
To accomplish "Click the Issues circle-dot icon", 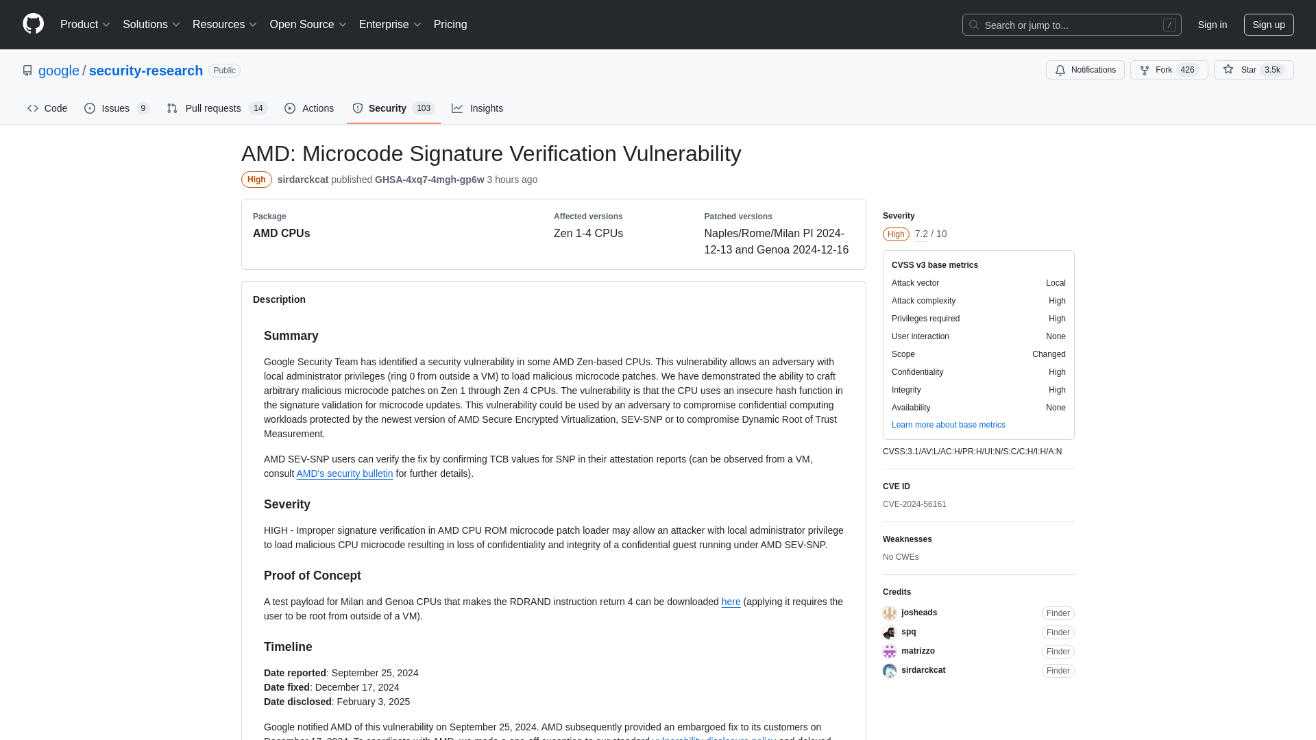I will coord(90,108).
